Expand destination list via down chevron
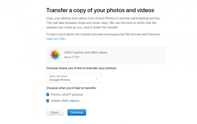Image resolution: width=197 pixels, height=124 pixels. pyautogui.click(x=97, y=78)
